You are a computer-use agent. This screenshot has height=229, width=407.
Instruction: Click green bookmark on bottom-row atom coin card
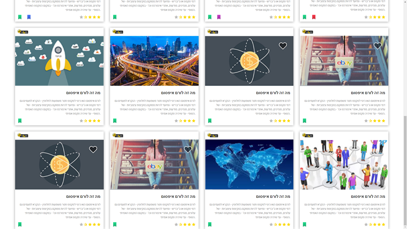(20, 225)
